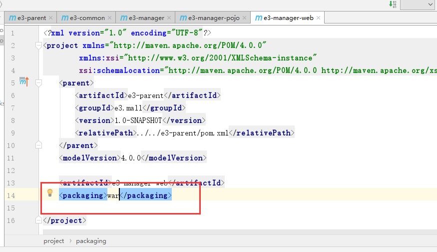This screenshot has height=252, width=437.
Task: Click the fold end marker on line 10
Action: [x=39, y=145]
